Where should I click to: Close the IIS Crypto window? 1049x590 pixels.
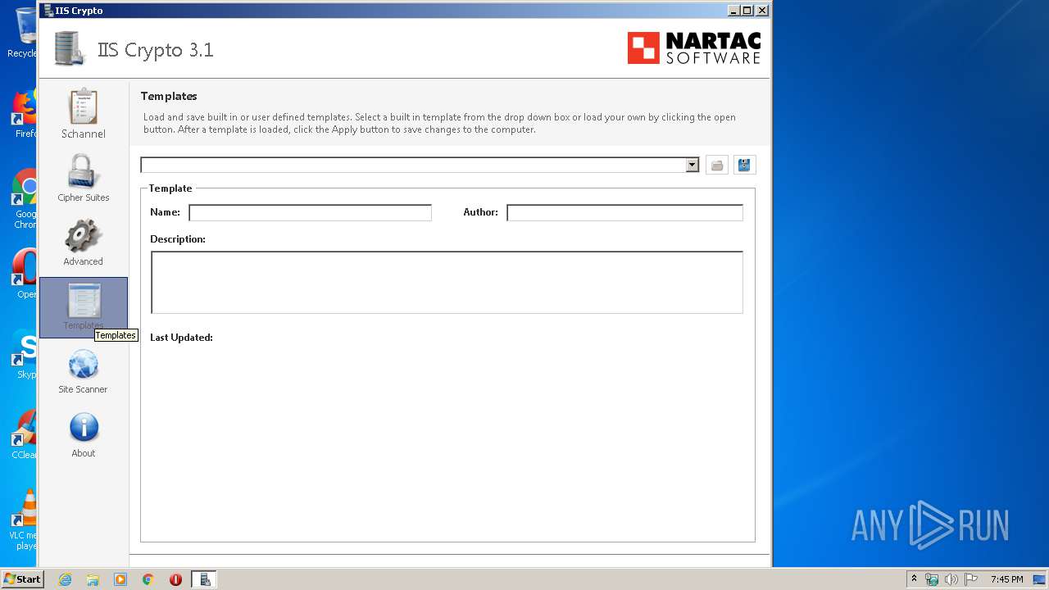[761, 11]
